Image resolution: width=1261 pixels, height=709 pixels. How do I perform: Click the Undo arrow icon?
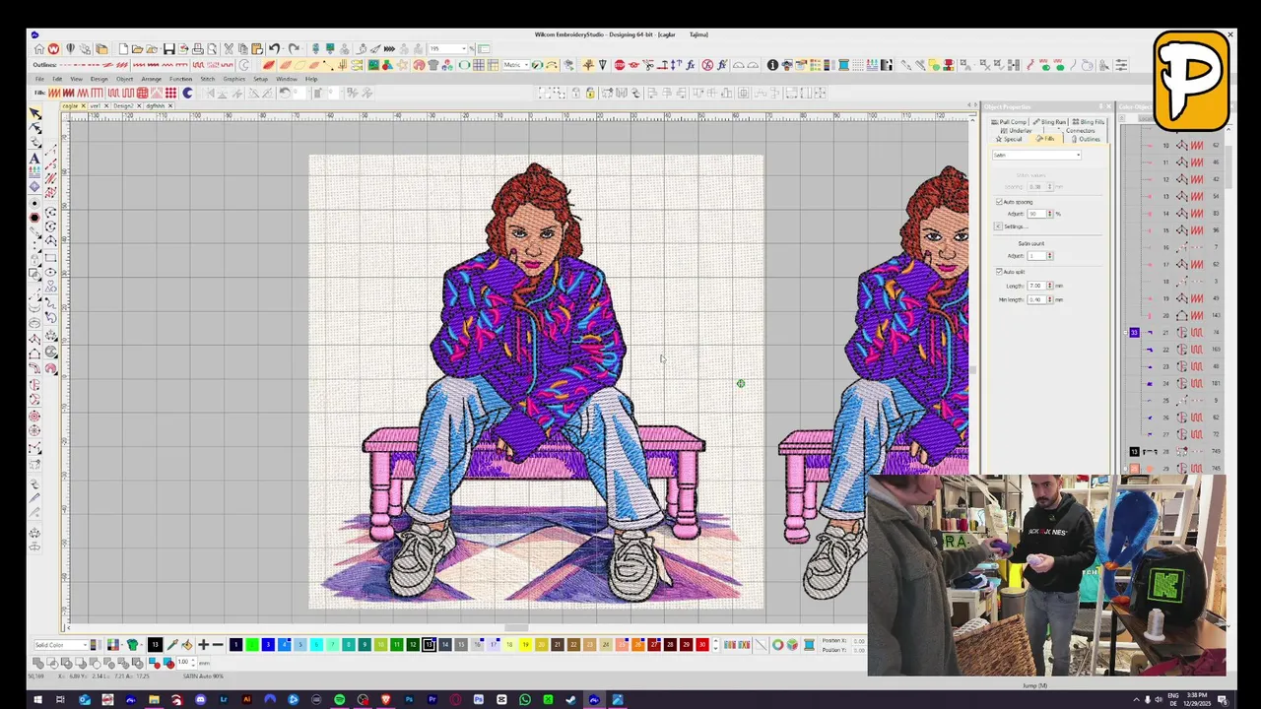tap(274, 48)
